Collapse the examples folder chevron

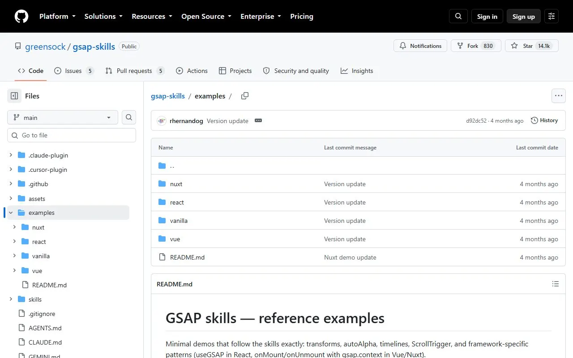(x=11, y=213)
